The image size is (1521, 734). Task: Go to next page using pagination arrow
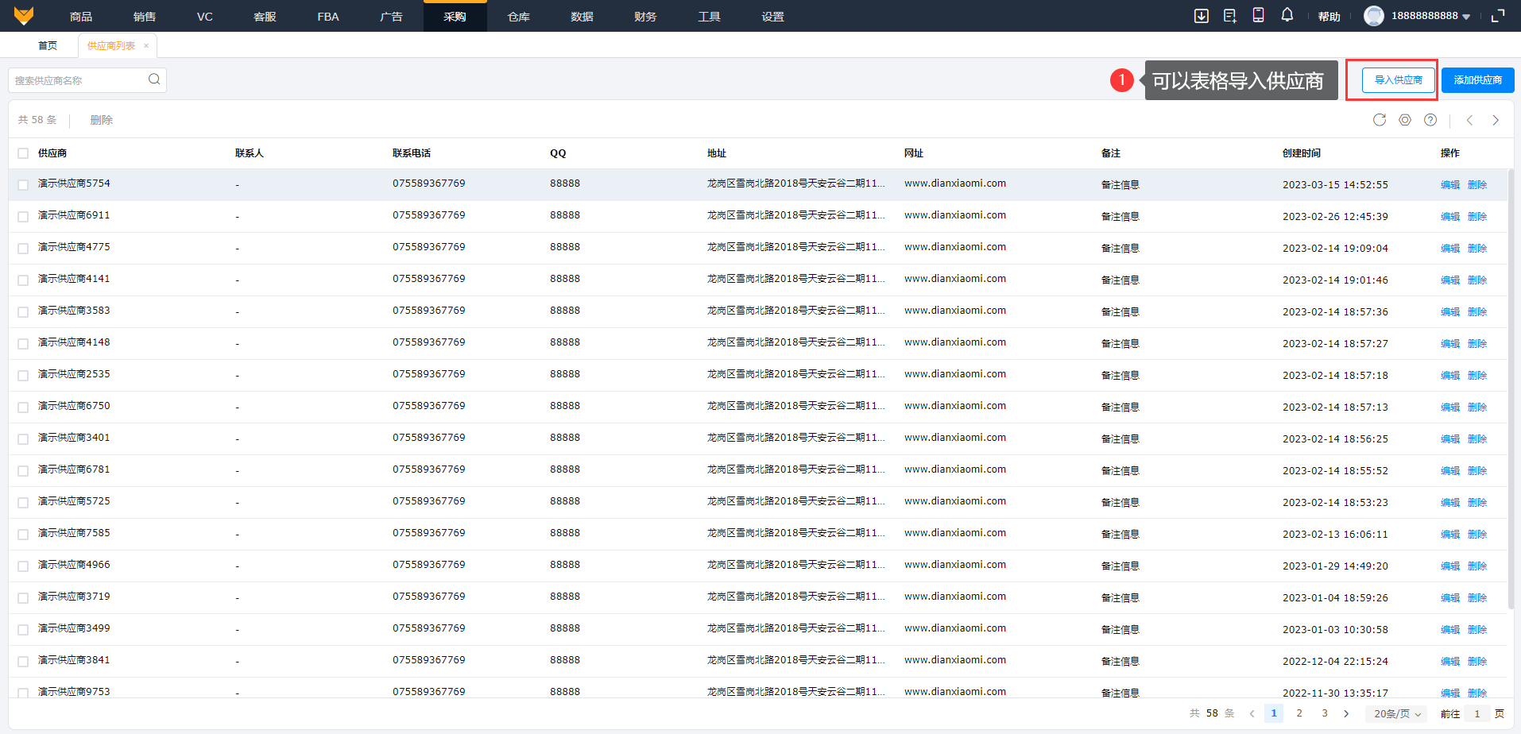[1346, 713]
